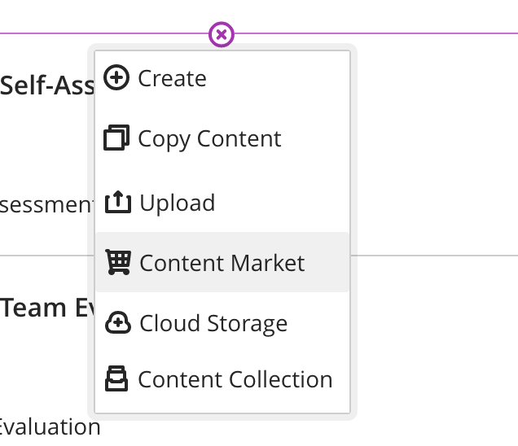Click the 'Evaluation' description text at bottom

coord(49,426)
